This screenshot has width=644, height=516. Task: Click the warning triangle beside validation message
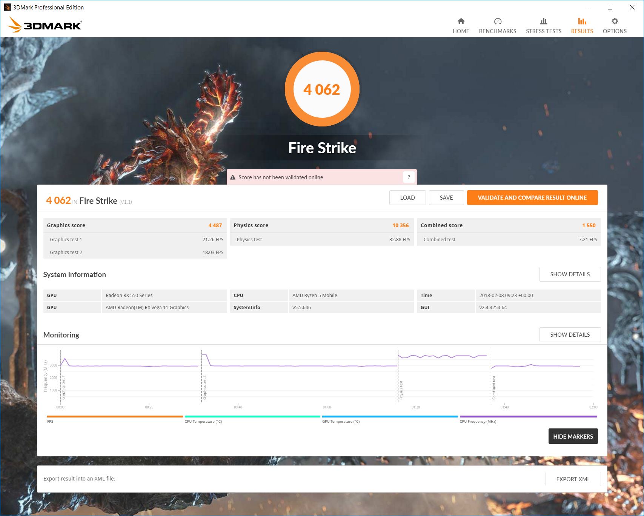(x=233, y=177)
